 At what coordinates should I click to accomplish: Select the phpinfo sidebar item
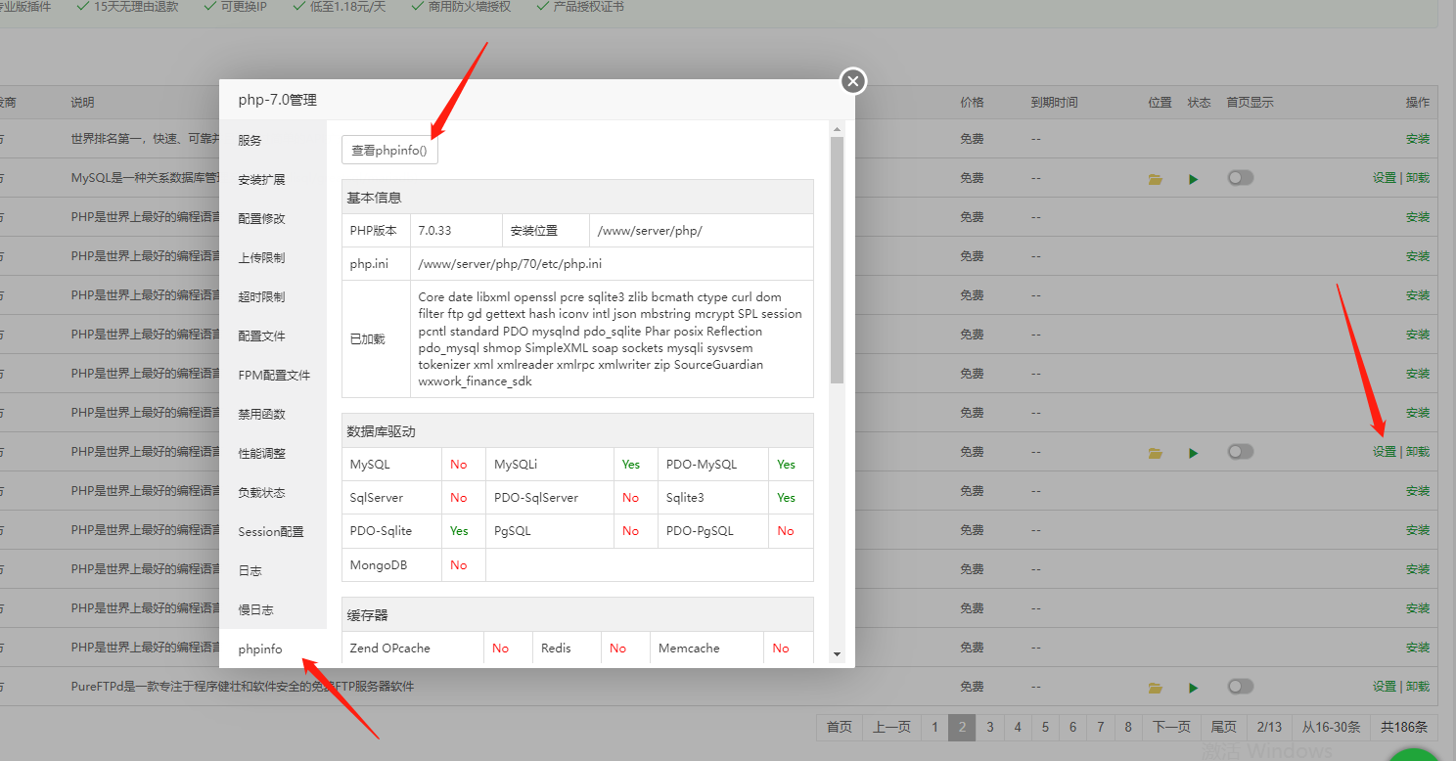click(273, 649)
